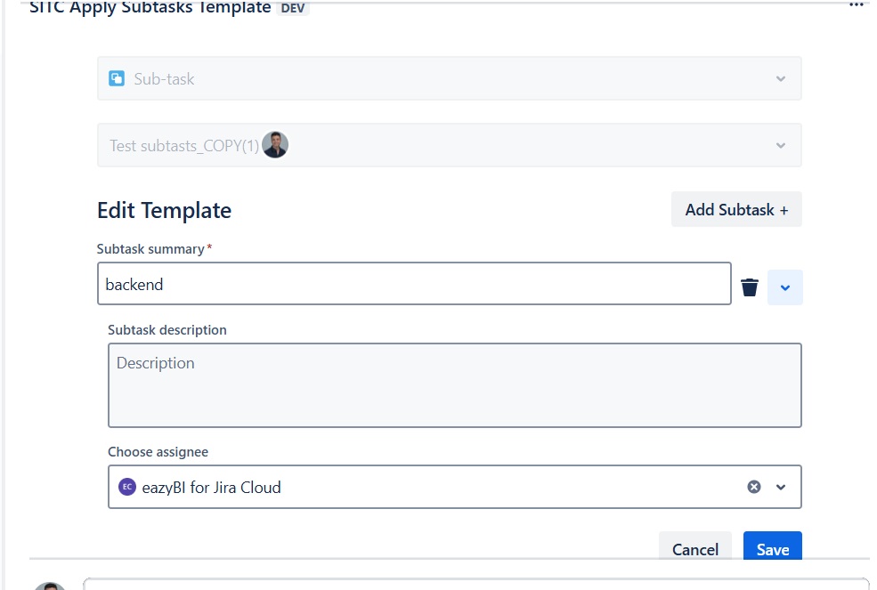Delete the backend subtask using trash icon

coord(749,287)
